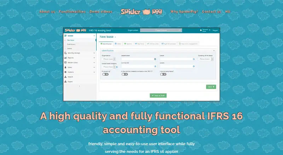
Task: Click the Export download icon
Action: pos(65,82)
